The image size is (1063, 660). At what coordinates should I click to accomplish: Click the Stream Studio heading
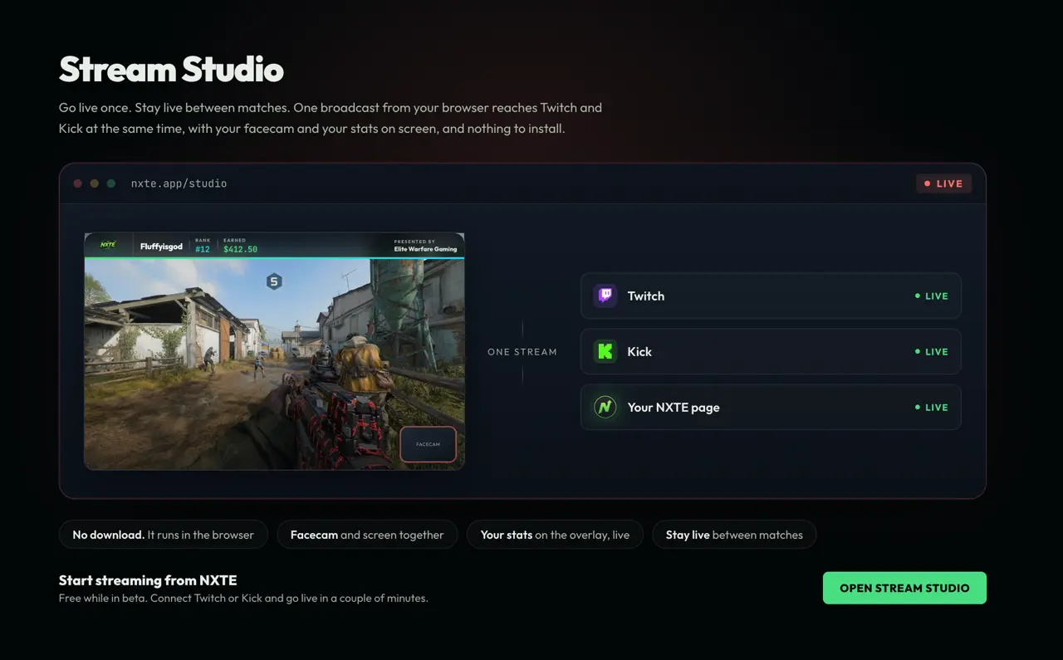(171, 69)
